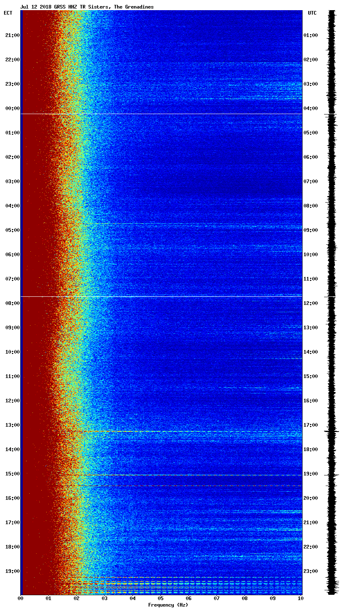Viewport: 346px width, 609px height.
Task: Select the 'UTC' time zone header
Action: click(x=312, y=13)
